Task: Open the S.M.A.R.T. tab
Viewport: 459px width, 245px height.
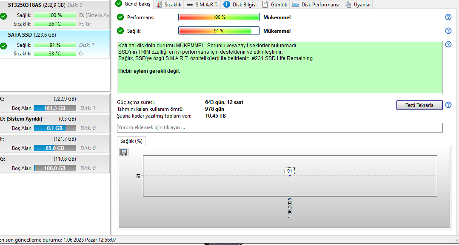Action: pos(202,4)
